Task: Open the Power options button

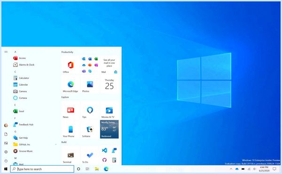Action: pos(6,161)
